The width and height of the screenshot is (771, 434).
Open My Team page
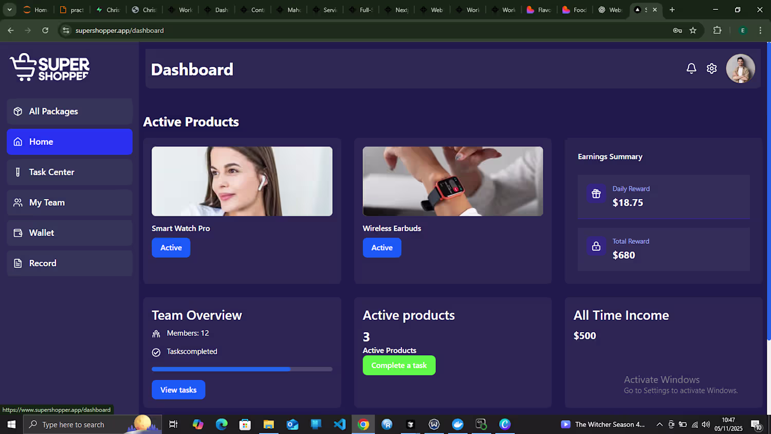coord(69,202)
